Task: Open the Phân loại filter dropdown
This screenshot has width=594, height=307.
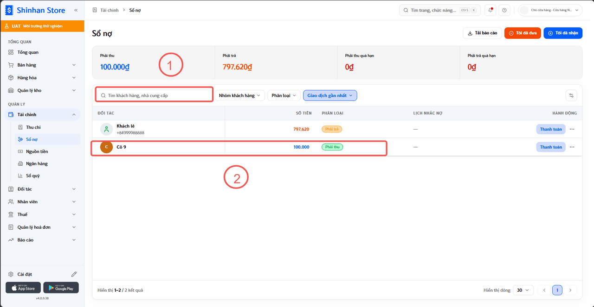Action: click(284, 95)
